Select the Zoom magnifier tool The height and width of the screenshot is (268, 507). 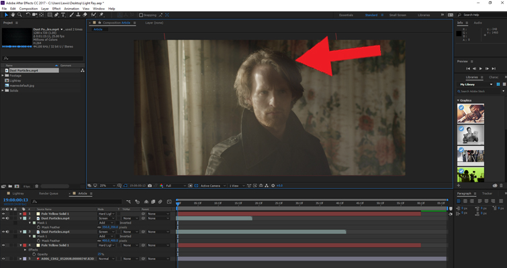tap(21, 15)
